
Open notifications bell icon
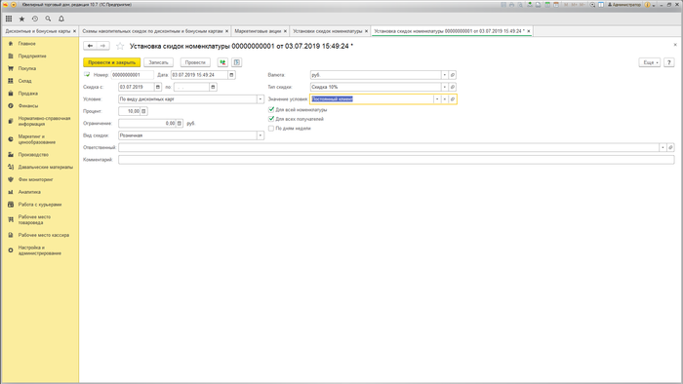tap(61, 19)
